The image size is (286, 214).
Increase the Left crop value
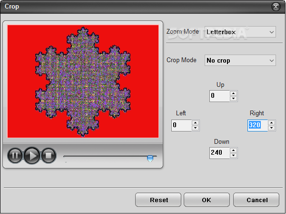click(x=196, y=123)
